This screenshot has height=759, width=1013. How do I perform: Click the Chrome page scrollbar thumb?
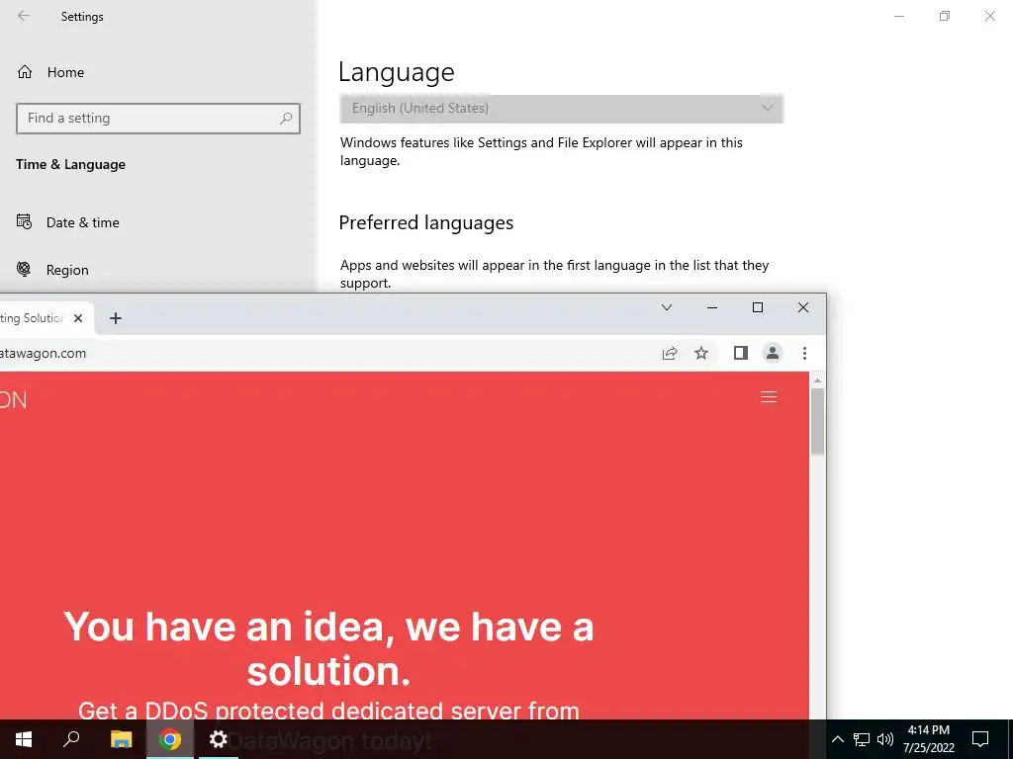[x=817, y=422]
